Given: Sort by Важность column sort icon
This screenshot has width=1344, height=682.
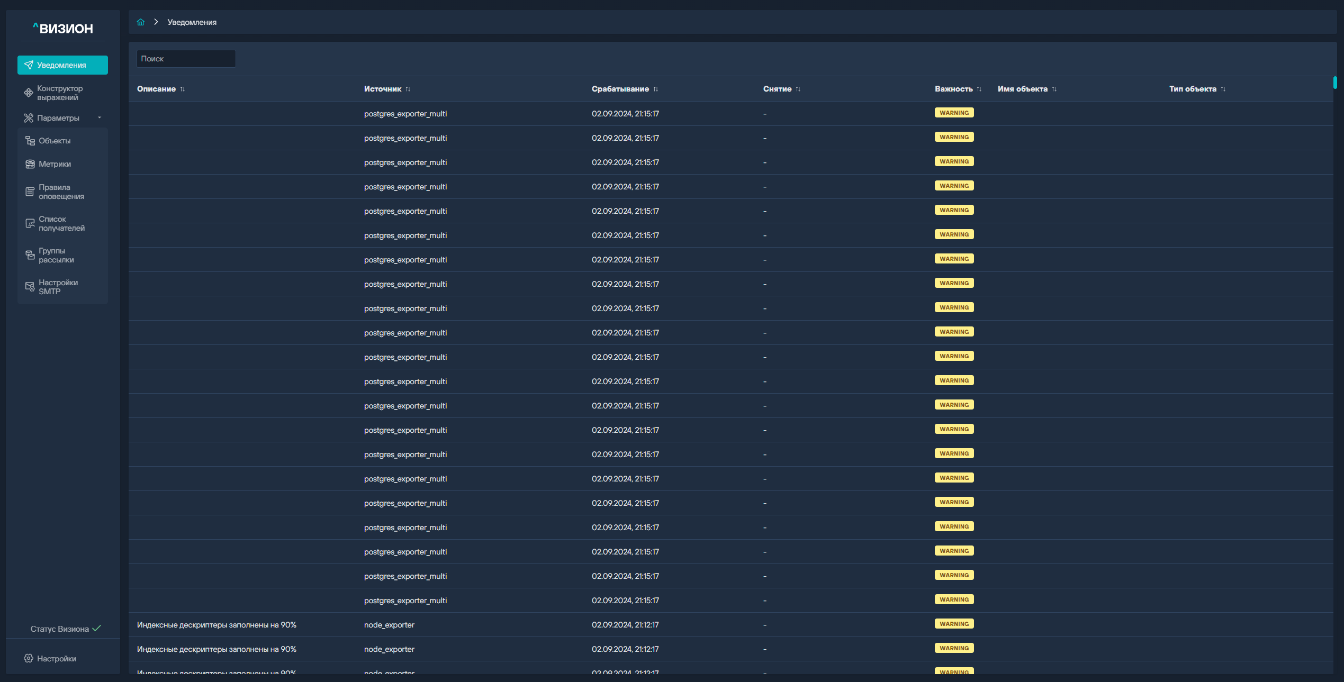Looking at the screenshot, I should pyautogui.click(x=979, y=89).
